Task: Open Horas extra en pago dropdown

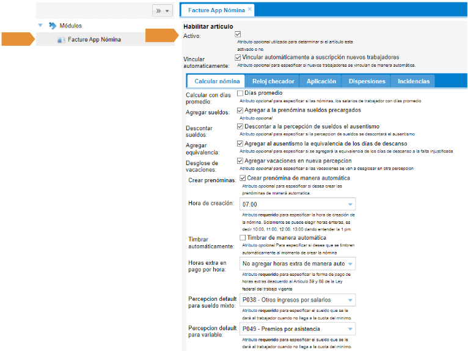Action: click(350, 264)
